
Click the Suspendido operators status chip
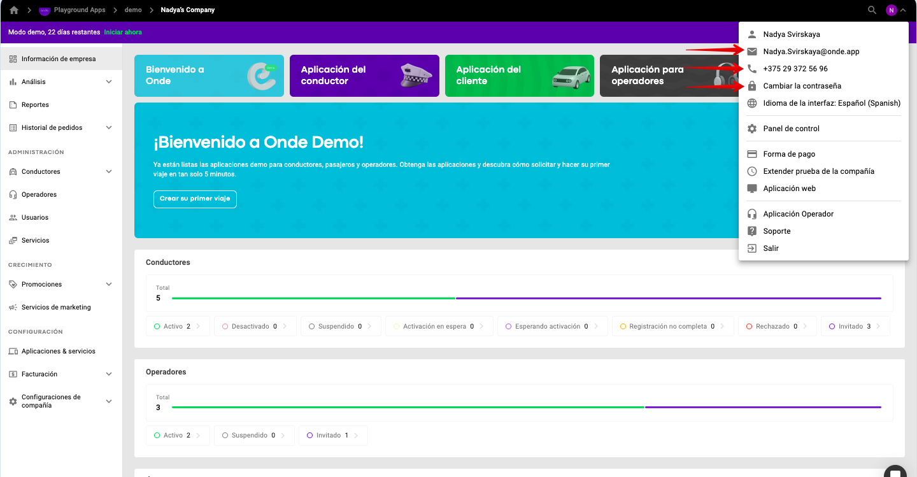click(x=254, y=436)
